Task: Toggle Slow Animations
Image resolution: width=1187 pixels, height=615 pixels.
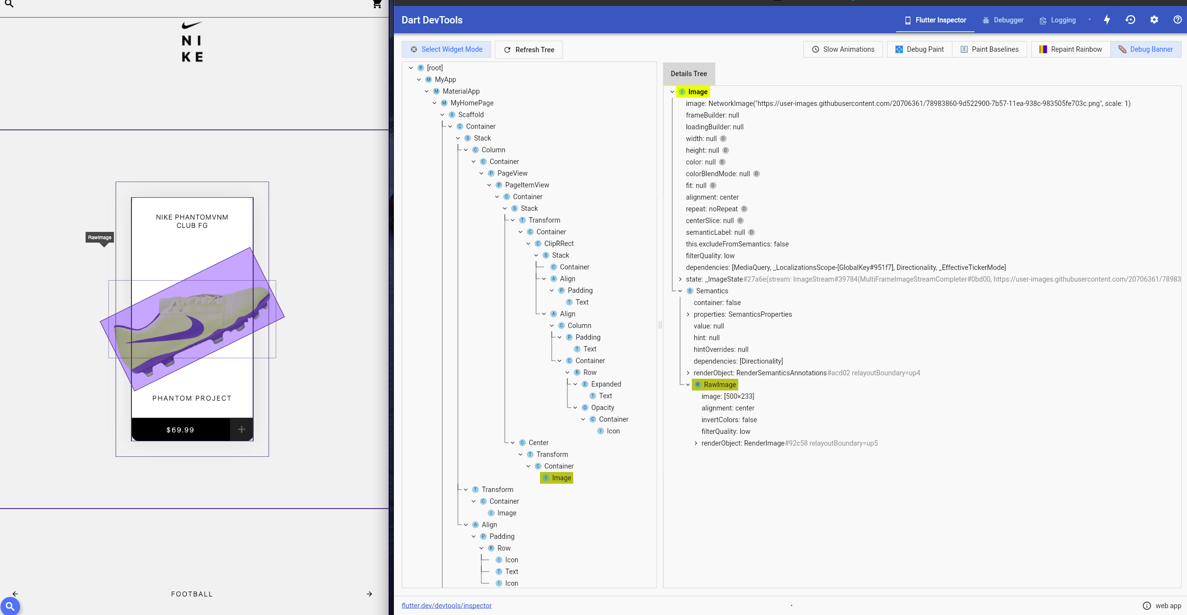Action: [843, 49]
